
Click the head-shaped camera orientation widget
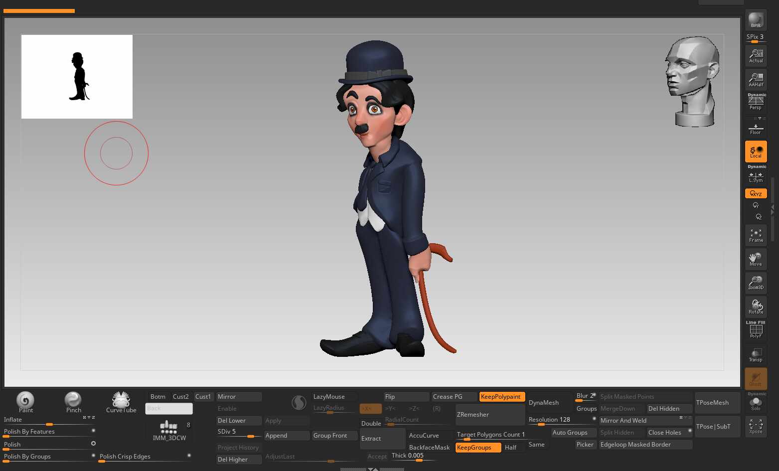(x=693, y=81)
